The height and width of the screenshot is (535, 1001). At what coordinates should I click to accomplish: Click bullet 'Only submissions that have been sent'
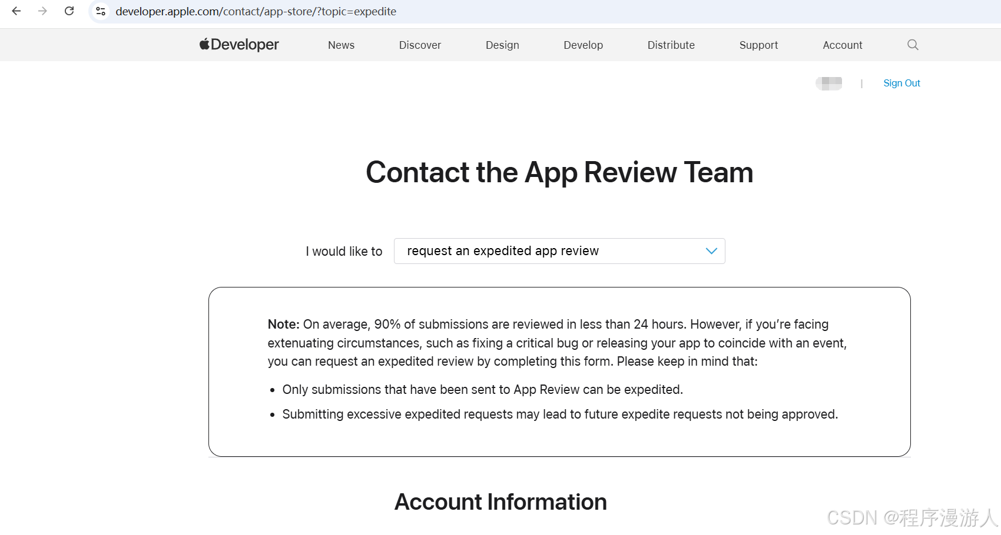[x=482, y=390]
